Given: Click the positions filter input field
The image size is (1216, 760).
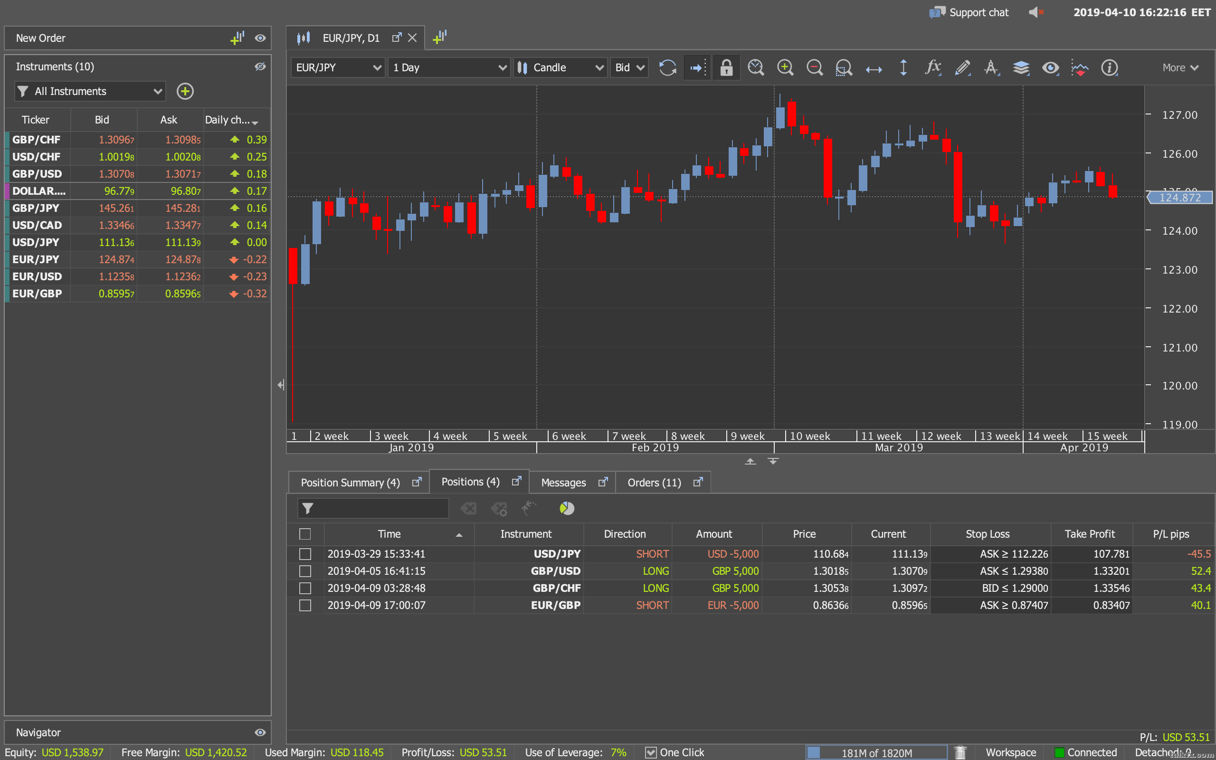Looking at the screenshot, I should coord(373,508).
